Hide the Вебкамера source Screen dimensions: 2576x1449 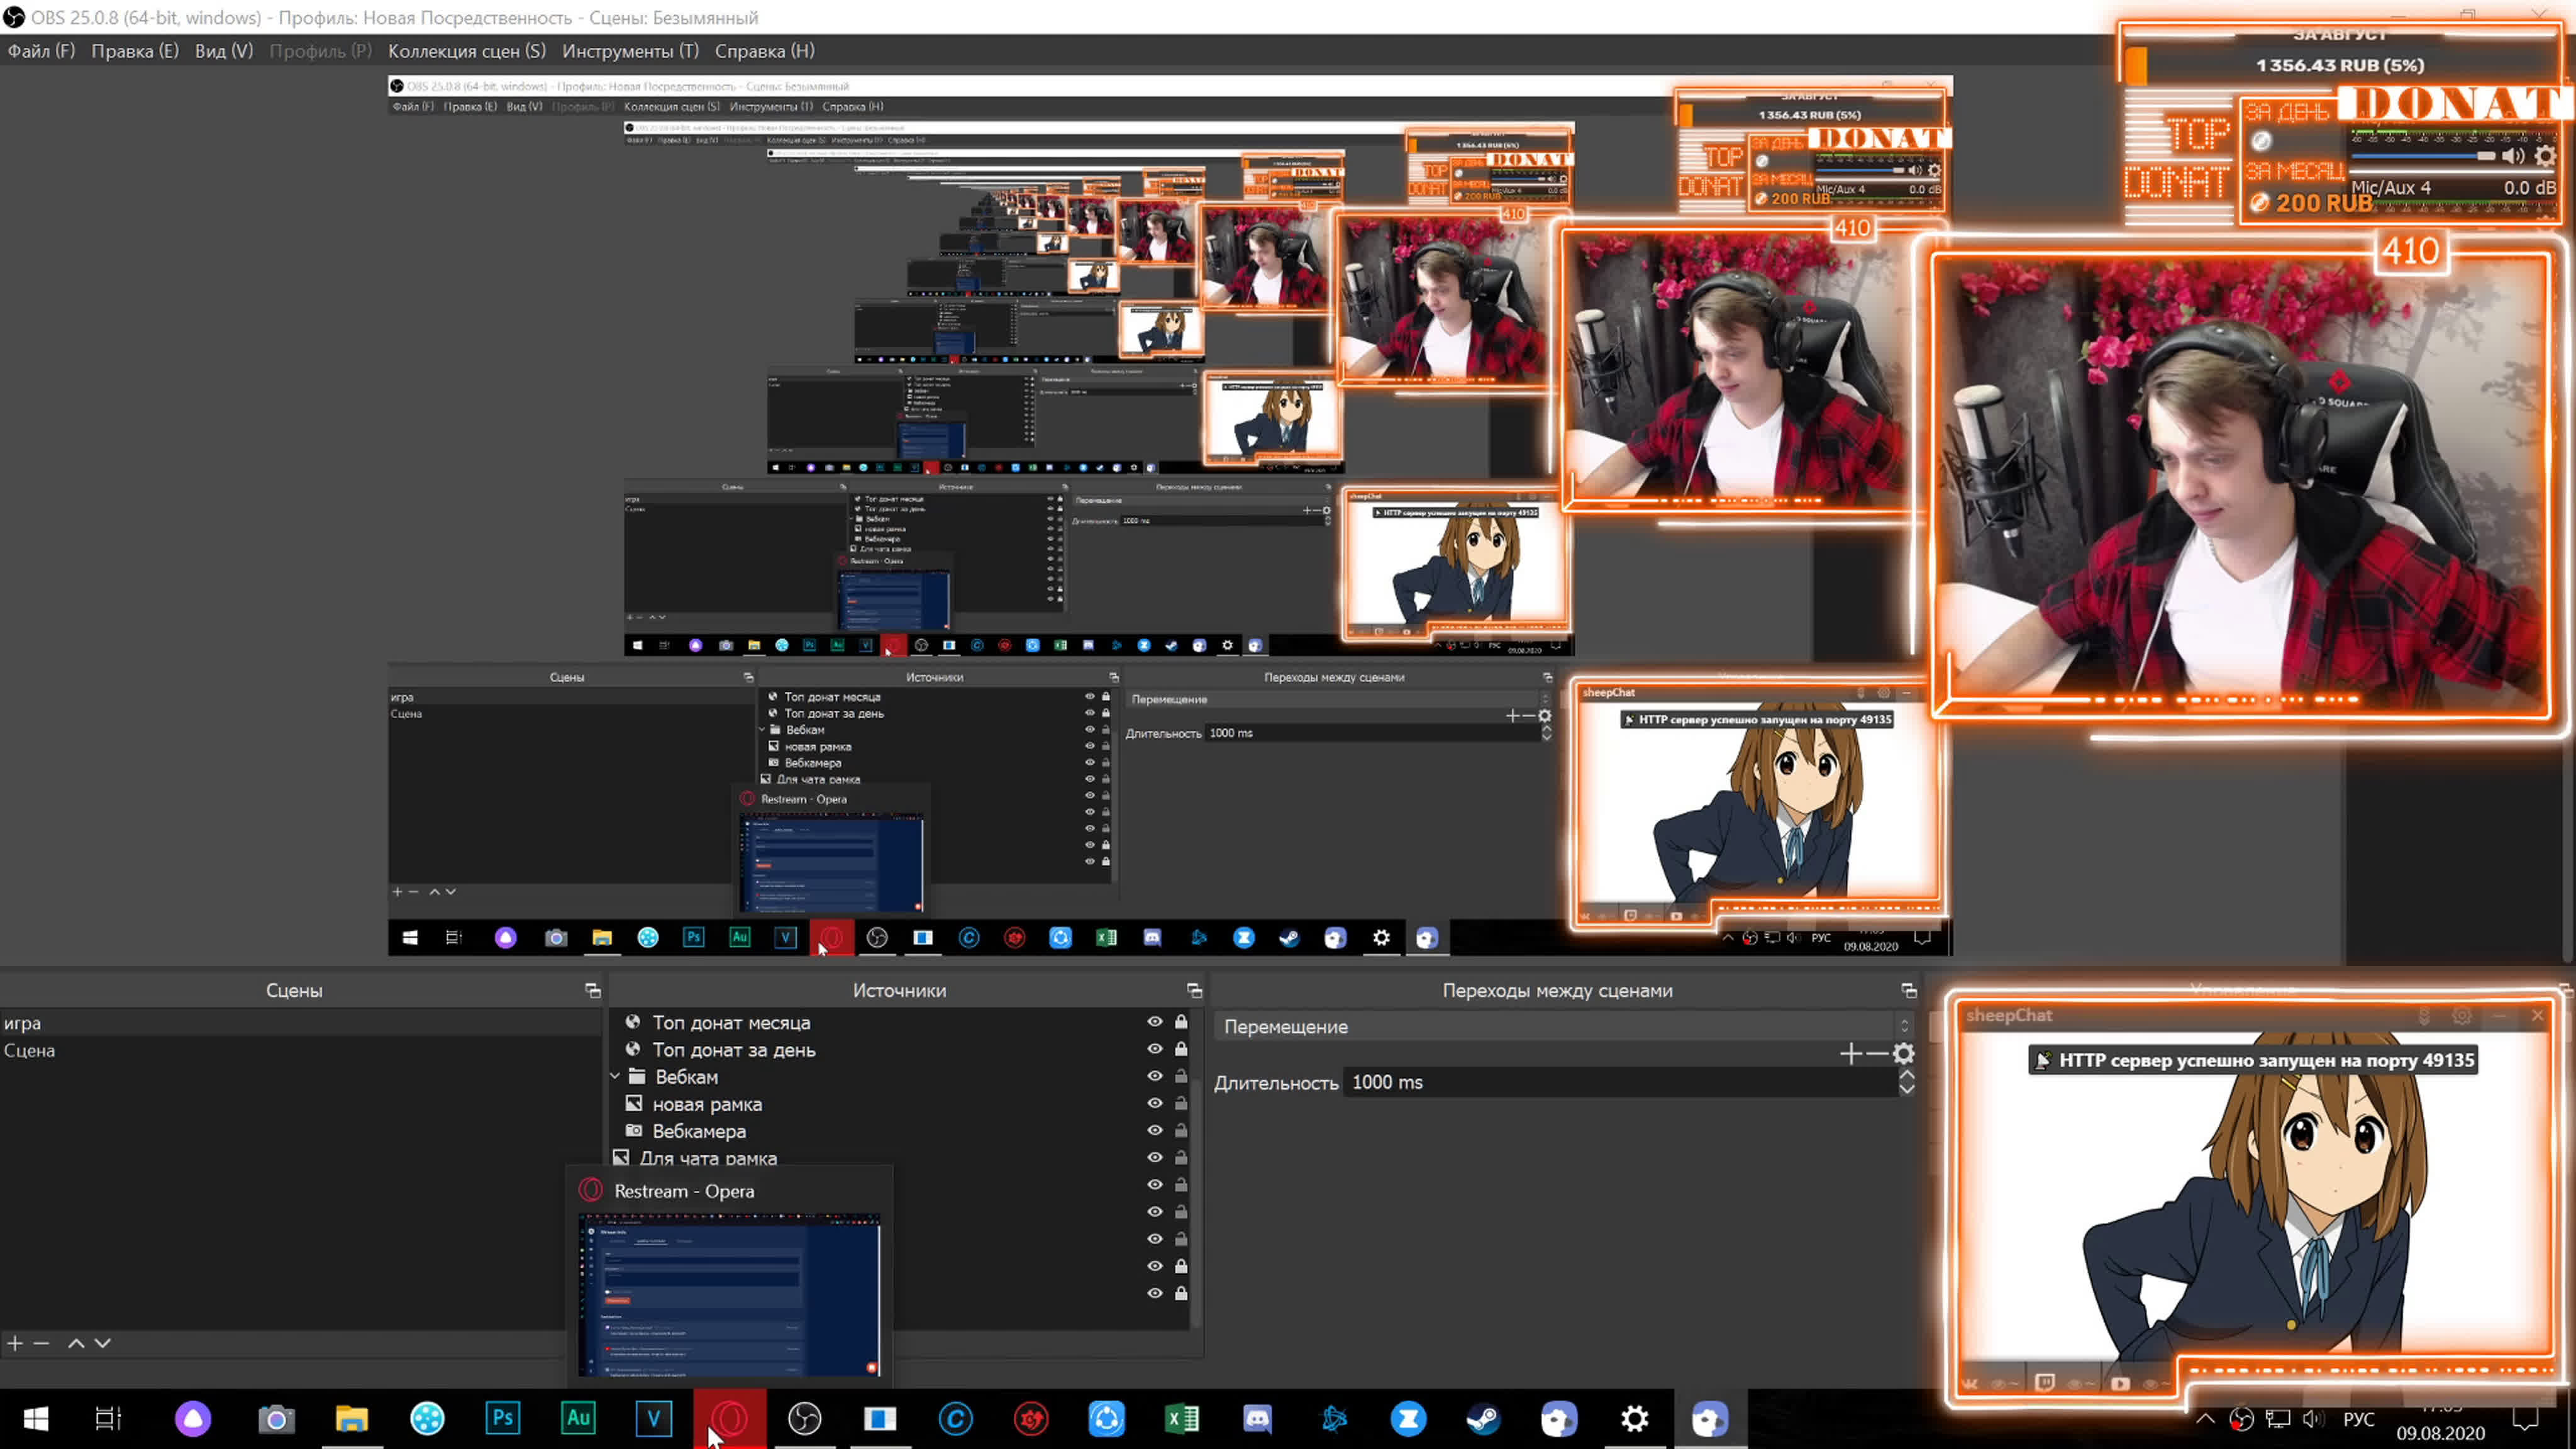click(x=1155, y=1130)
